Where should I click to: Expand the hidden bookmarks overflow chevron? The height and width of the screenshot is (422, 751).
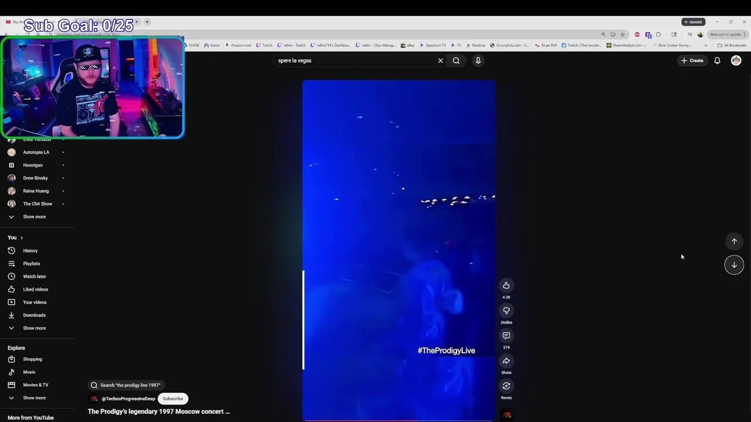coord(706,45)
